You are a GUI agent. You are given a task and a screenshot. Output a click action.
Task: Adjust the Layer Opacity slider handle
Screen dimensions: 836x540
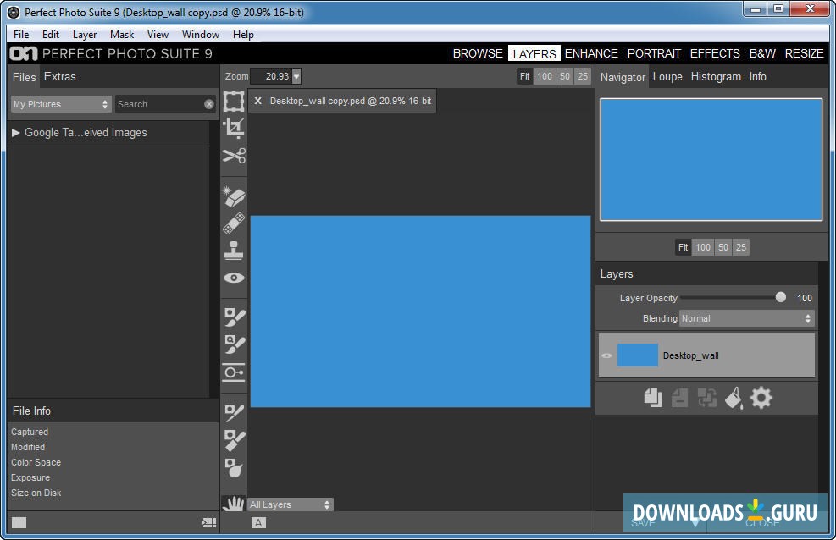(780, 297)
